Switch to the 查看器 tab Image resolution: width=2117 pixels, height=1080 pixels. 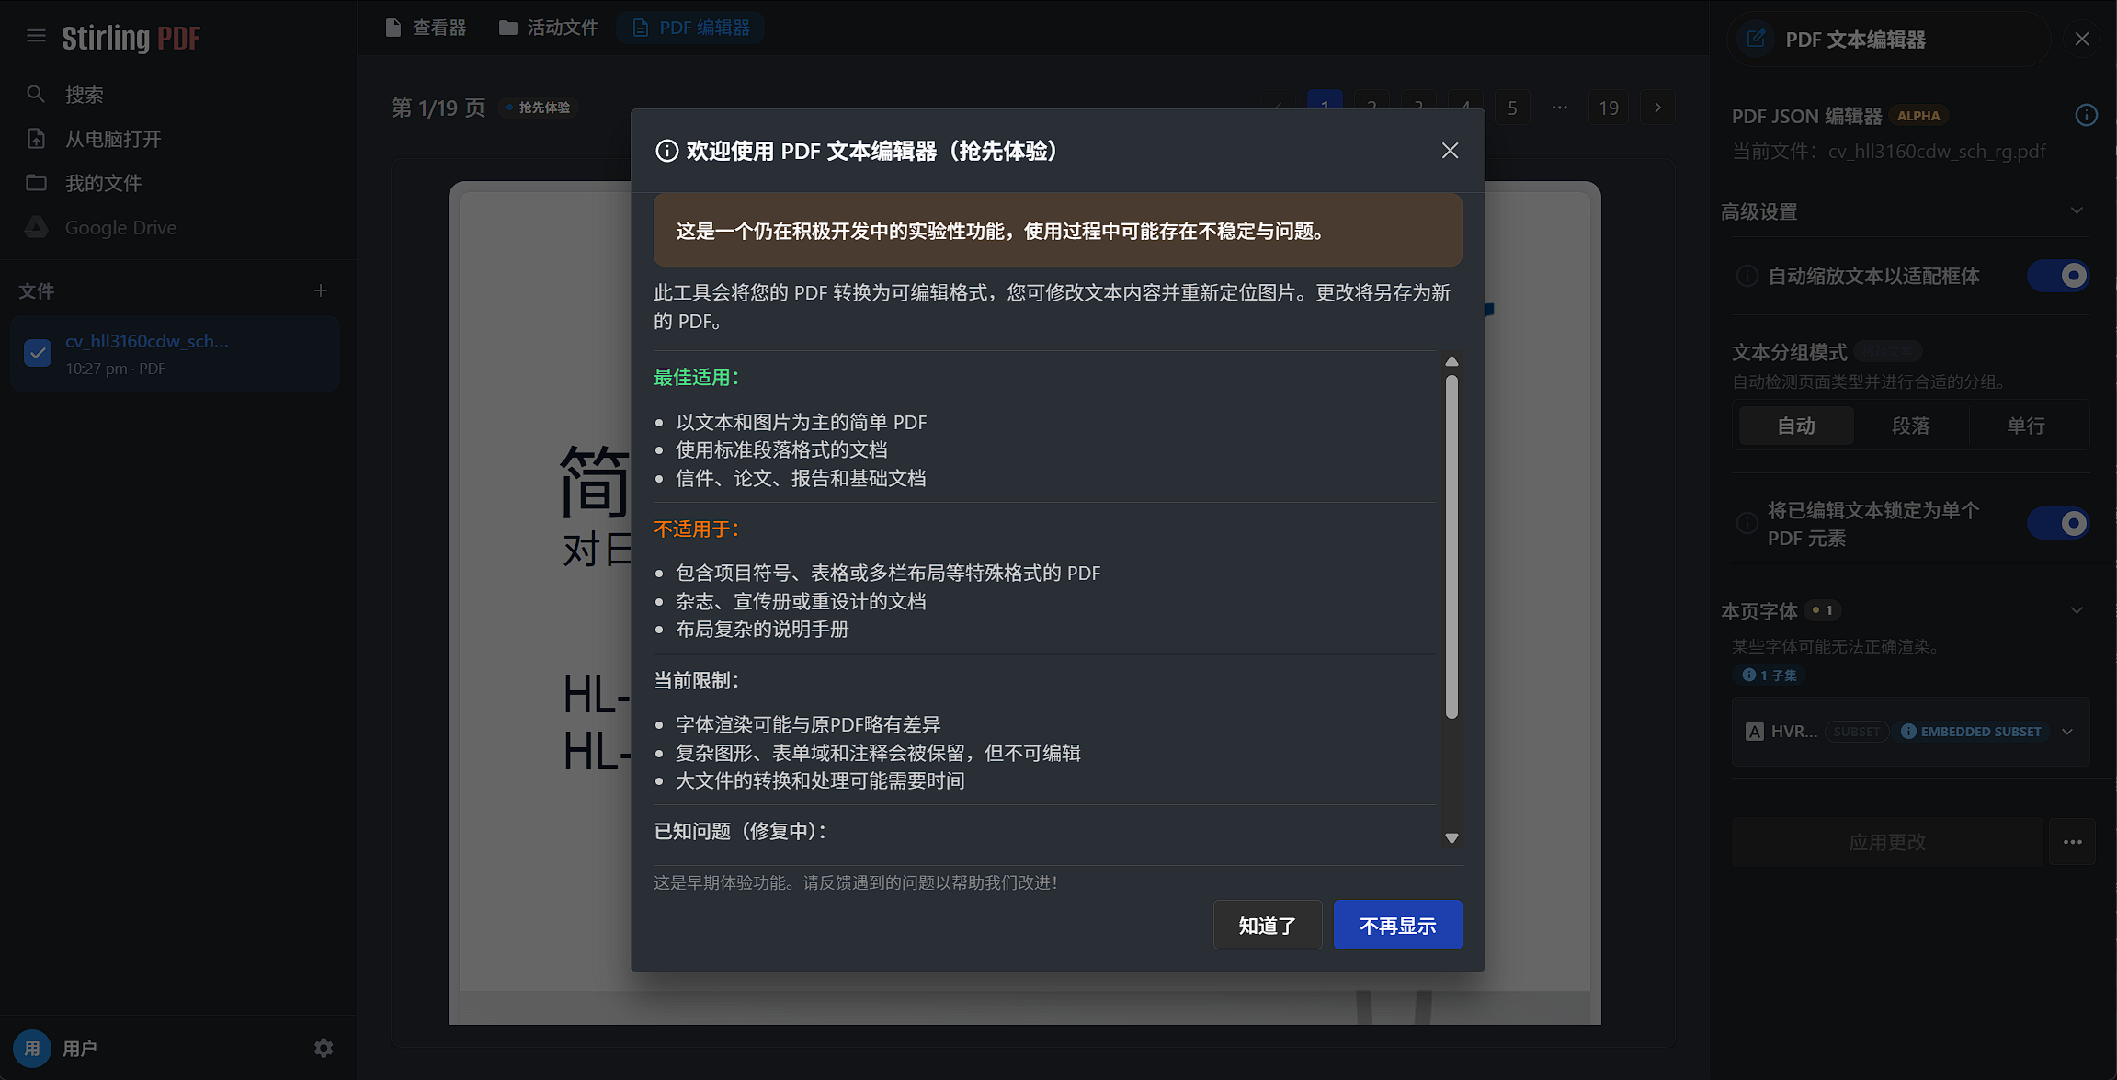click(x=427, y=28)
